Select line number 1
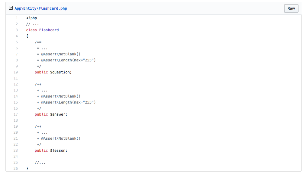 tap(17, 18)
